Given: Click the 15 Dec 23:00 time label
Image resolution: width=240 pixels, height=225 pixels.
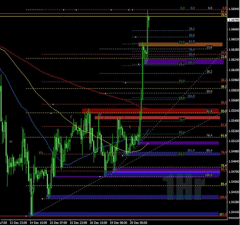Looking at the screenshot, I should click(78, 223).
